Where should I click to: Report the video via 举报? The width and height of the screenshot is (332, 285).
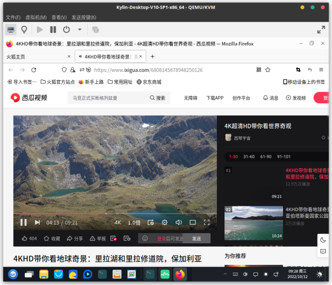[97, 238]
